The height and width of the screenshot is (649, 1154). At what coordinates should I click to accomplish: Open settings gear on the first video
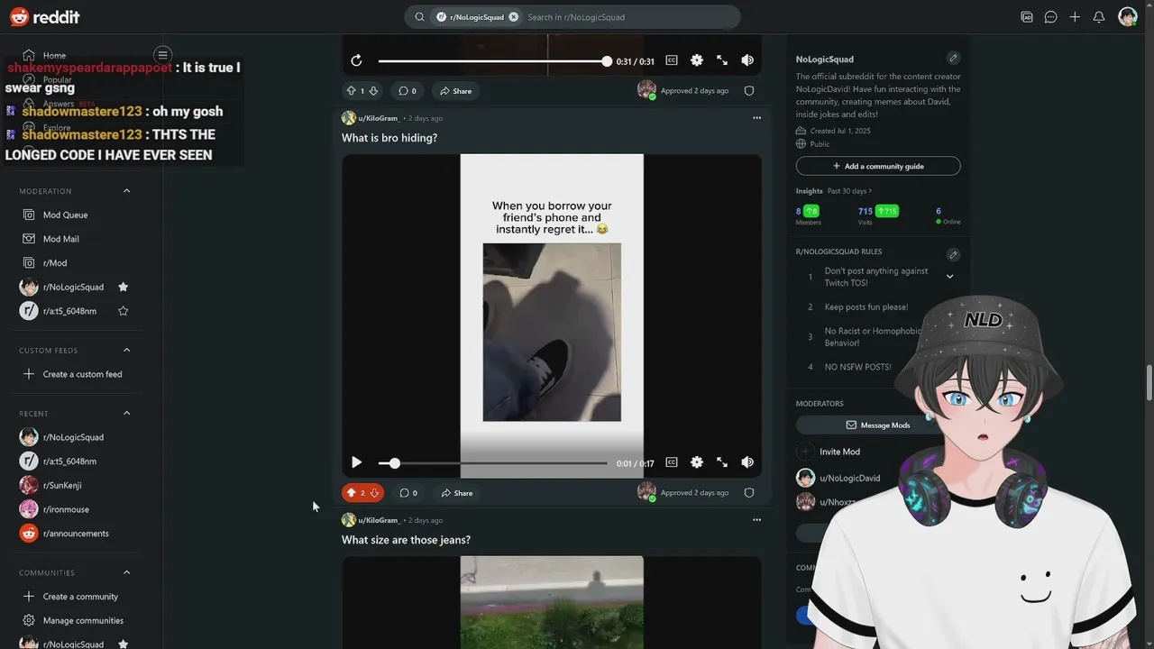tap(697, 60)
